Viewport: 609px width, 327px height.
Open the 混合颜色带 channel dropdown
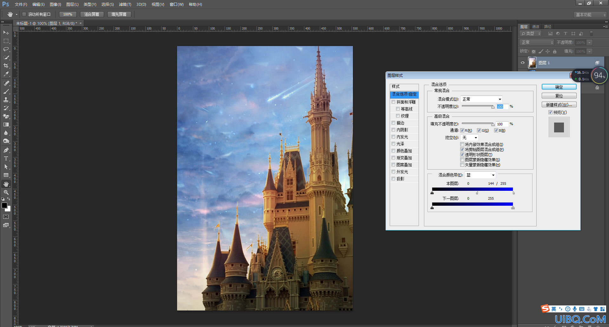pyautogui.click(x=480, y=175)
